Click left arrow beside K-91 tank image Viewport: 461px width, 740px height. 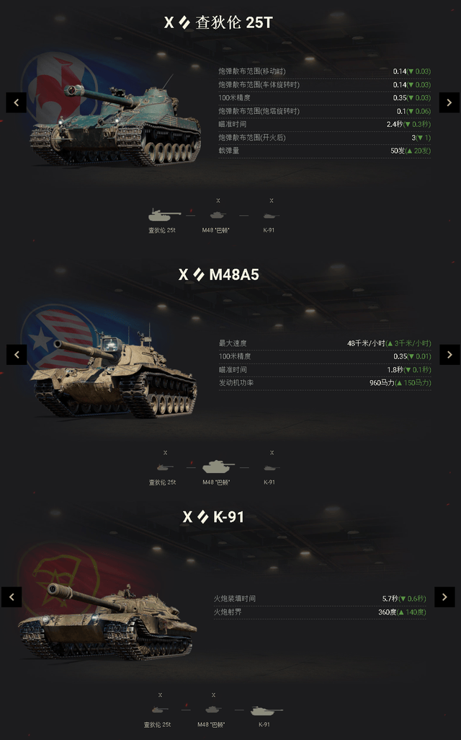(12, 597)
